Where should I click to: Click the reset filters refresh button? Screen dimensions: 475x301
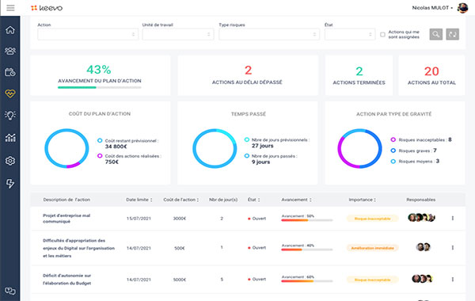tap(453, 34)
